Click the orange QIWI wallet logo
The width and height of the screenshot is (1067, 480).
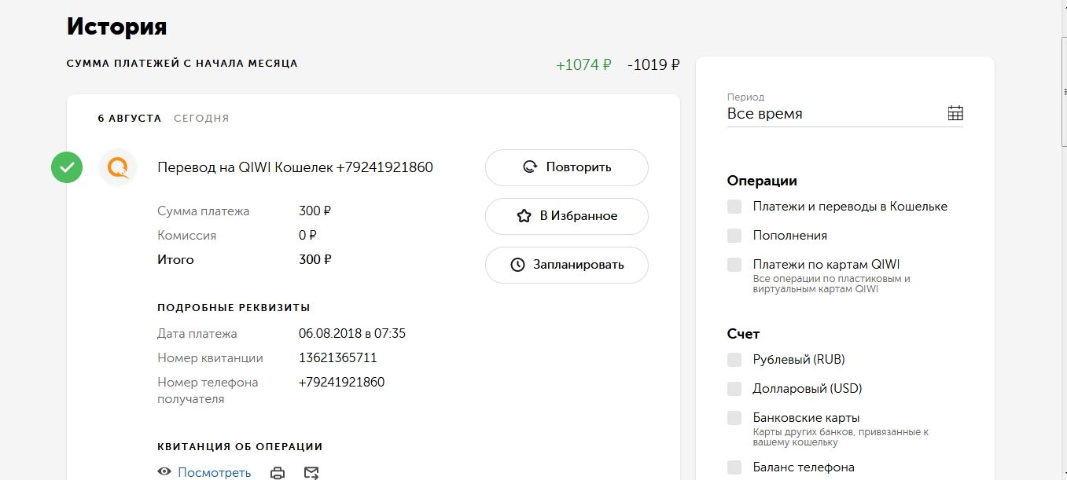point(118,167)
